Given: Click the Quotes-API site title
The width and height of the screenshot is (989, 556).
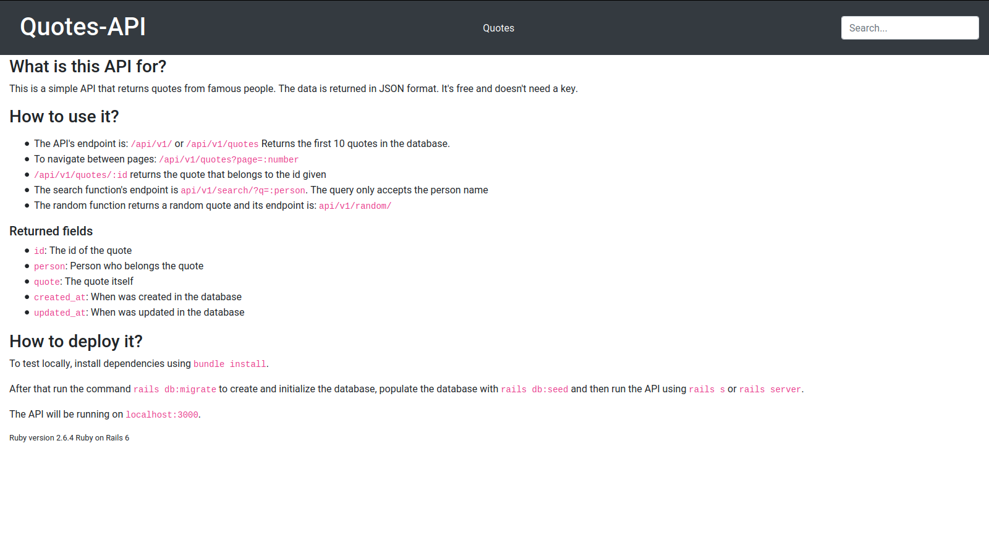Looking at the screenshot, I should pos(83,27).
